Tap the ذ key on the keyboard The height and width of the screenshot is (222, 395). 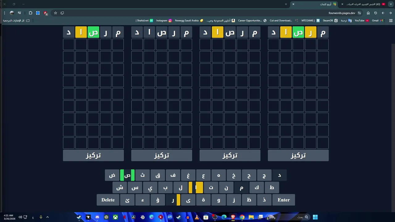point(264,200)
